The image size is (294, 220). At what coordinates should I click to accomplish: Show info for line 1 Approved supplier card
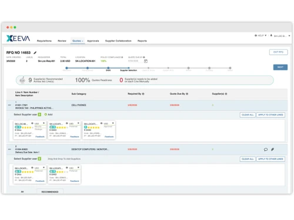point(101,123)
